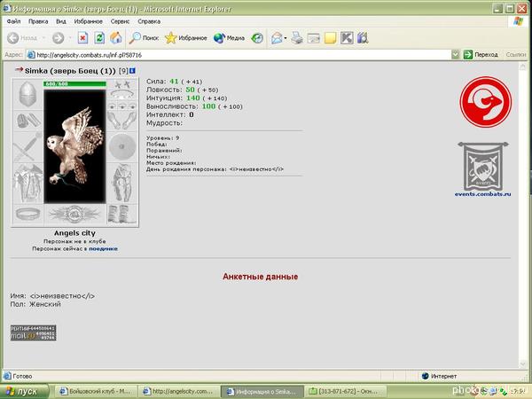Click the gloves equipment slot
Image resolution: width=532 pixels, height=399 pixels.
pyautogui.click(x=122, y=121)
